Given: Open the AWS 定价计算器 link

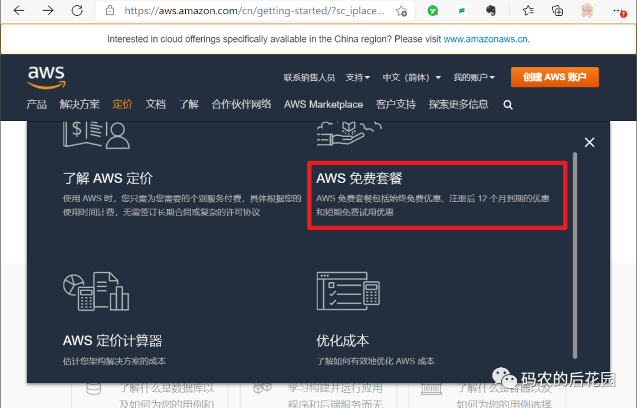Looking at the screenshot, I should point(113,341).
